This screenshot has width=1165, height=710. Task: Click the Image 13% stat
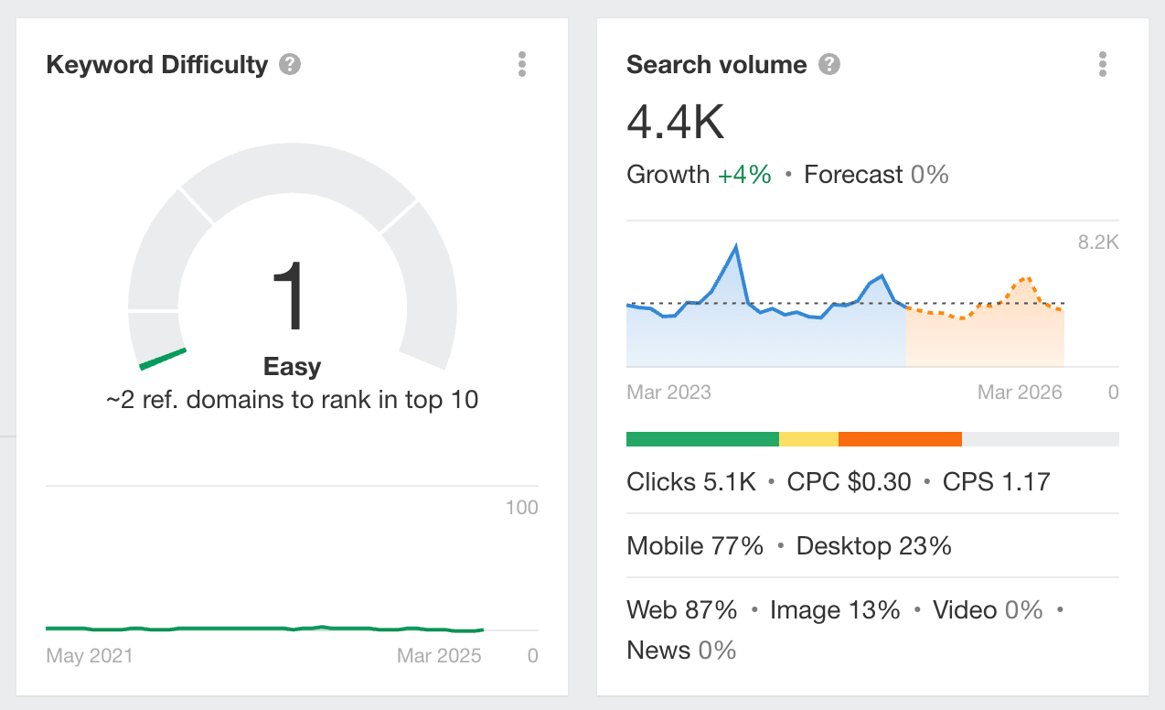835,610
